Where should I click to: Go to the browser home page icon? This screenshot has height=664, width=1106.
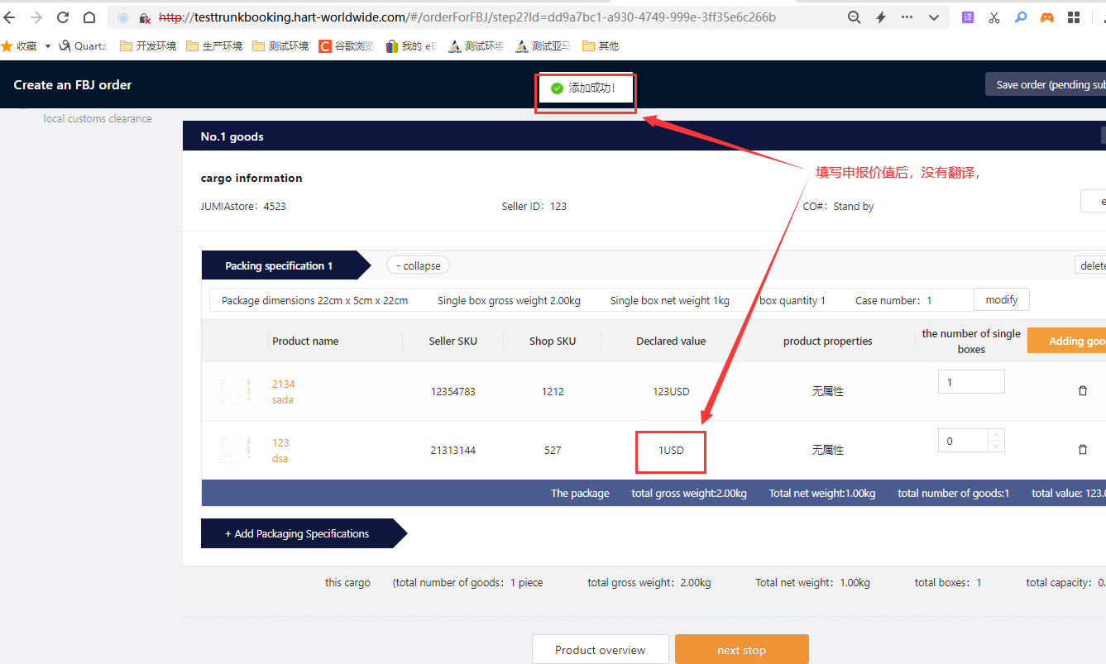point(89,17)
